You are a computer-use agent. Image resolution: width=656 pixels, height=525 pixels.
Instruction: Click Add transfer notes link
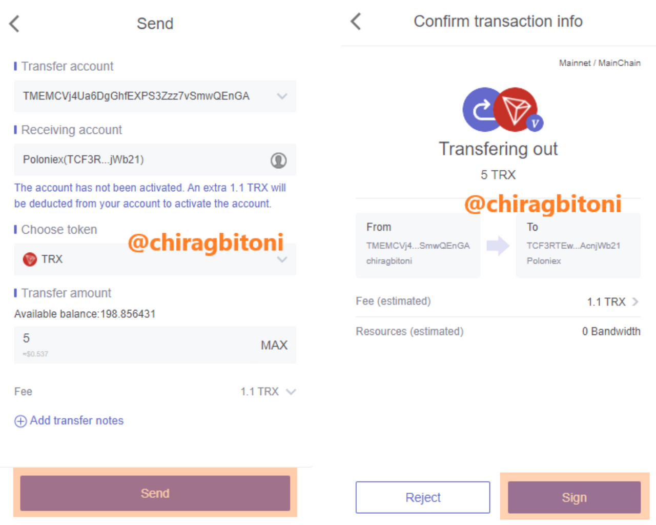point(77,421)
